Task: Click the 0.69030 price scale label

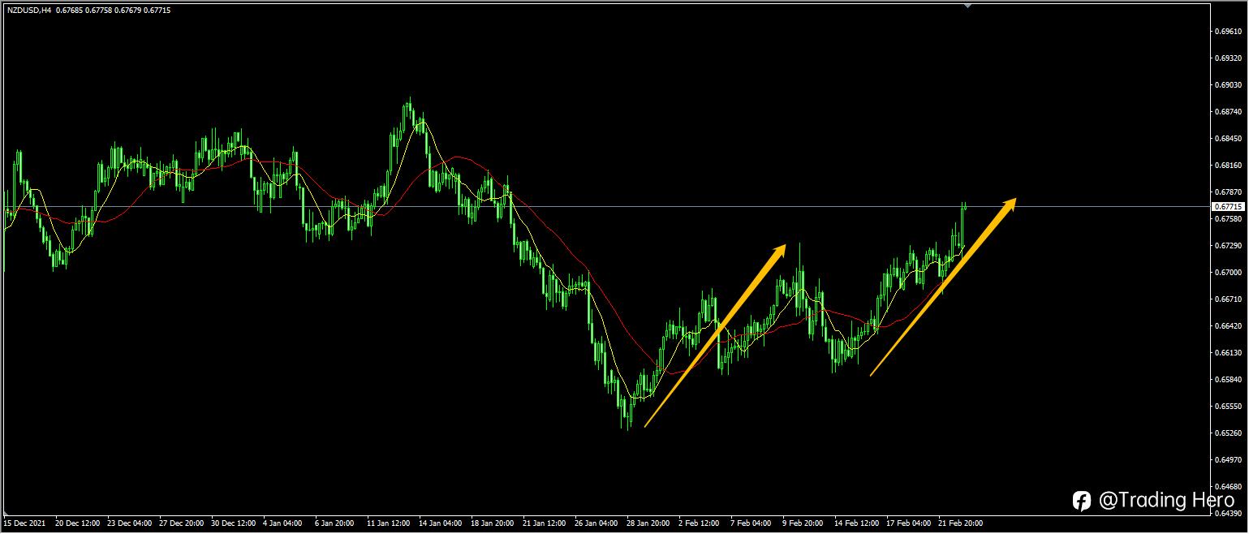Action: pos(1228,84)
